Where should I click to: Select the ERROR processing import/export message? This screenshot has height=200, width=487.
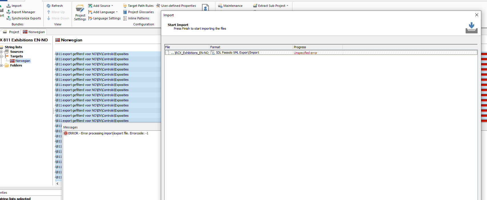[x=108, y=133]
